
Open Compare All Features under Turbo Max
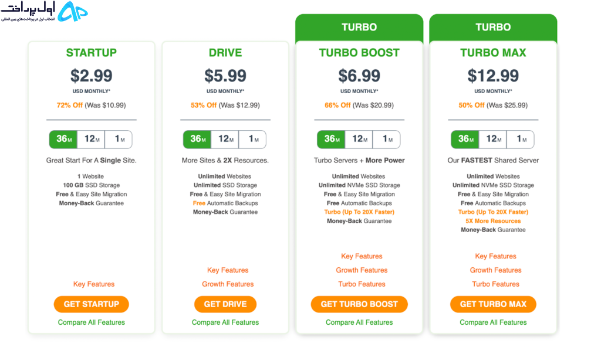point(493,322)
